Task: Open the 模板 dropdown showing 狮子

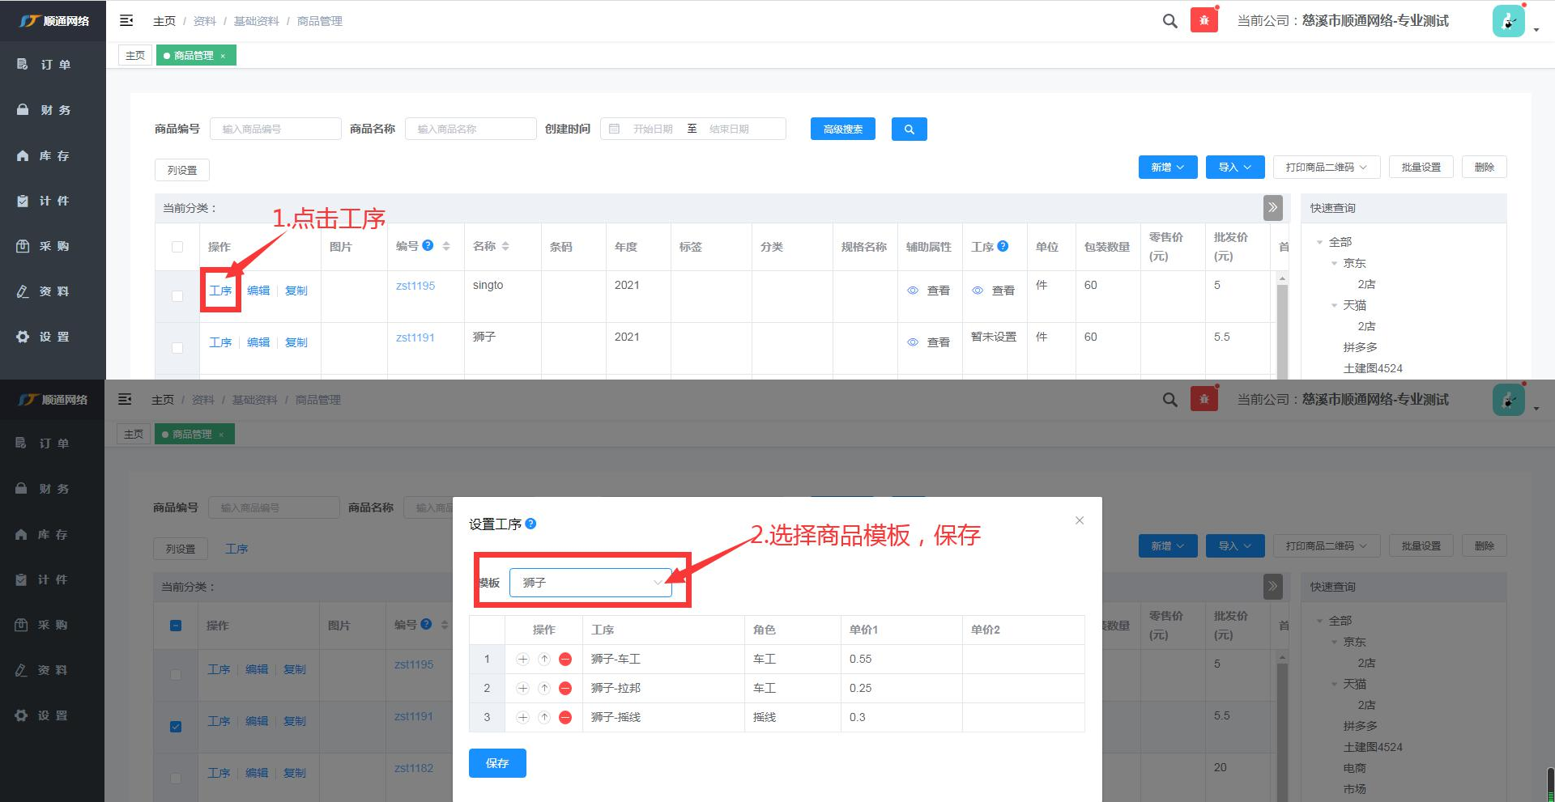Action: pyautogui.click(x=590, y=583)
